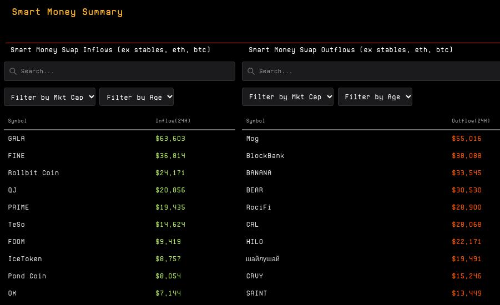Focus the Outflows search input field
Screen dimensions: 500x305
(x=377, y=72)
